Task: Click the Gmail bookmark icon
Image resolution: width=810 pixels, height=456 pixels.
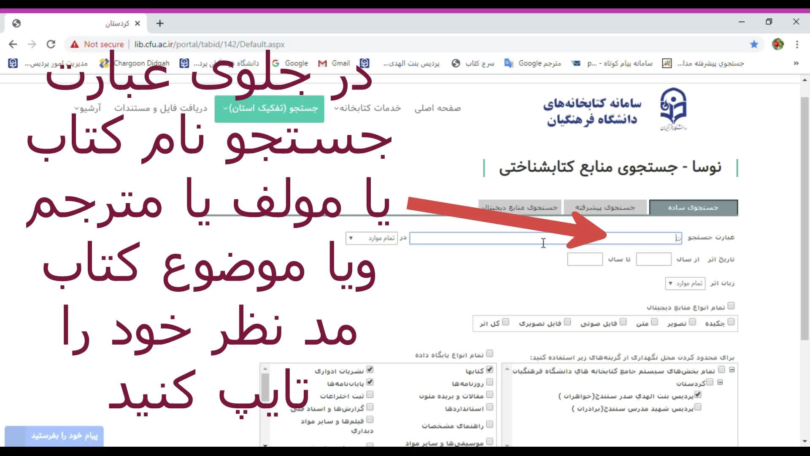Action: point(323,63)
